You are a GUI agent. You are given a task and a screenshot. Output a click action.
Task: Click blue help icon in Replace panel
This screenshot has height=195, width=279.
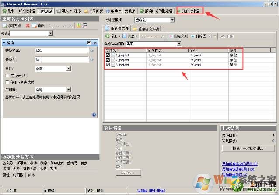click(x=94, y=115)
